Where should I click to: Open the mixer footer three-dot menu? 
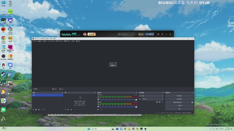click(101, 110)
